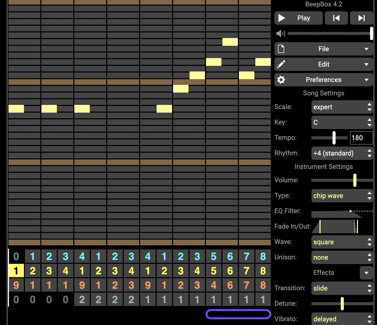
Task: Focus the tempo number field showing 180
Action: (x=361, y=138)
